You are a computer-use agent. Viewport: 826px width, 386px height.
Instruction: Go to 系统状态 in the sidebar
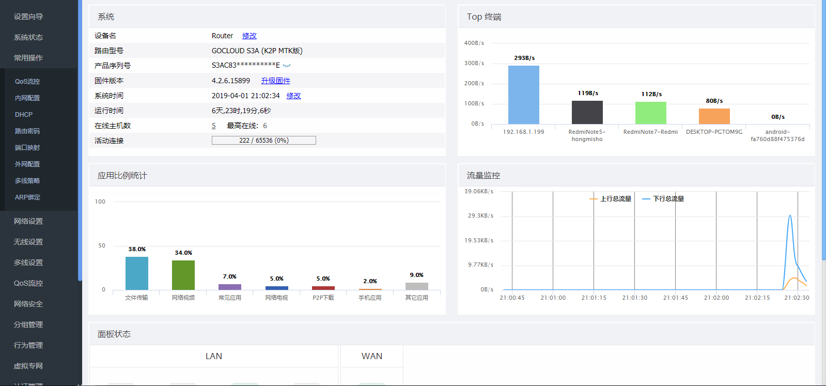28,37
